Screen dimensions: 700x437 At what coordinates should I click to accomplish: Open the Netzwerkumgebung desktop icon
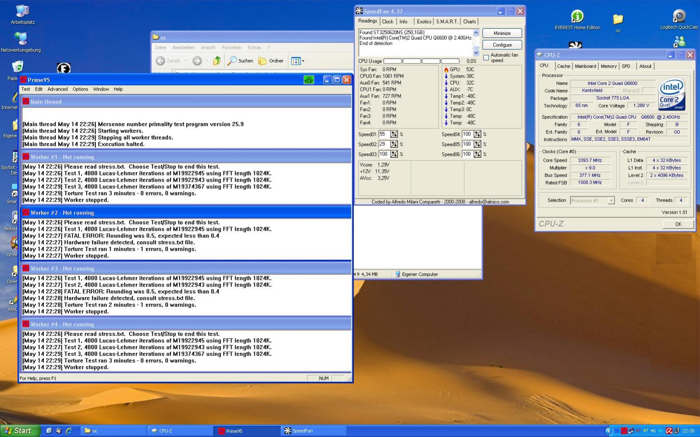20,39
